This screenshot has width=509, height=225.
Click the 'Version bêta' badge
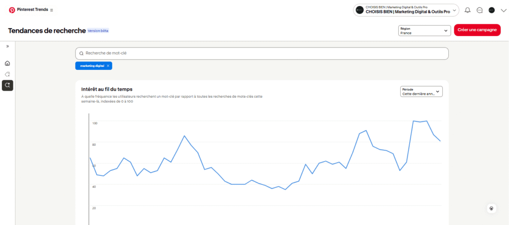click(x=98, y=31)
